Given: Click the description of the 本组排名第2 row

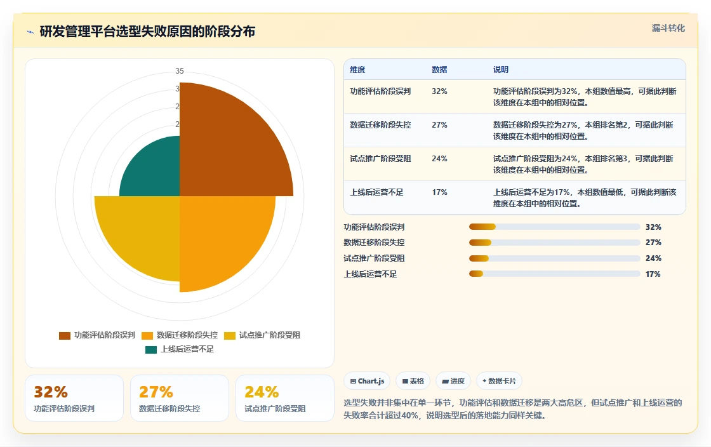Looking at the screenshot, I should [x=583, y=131].
